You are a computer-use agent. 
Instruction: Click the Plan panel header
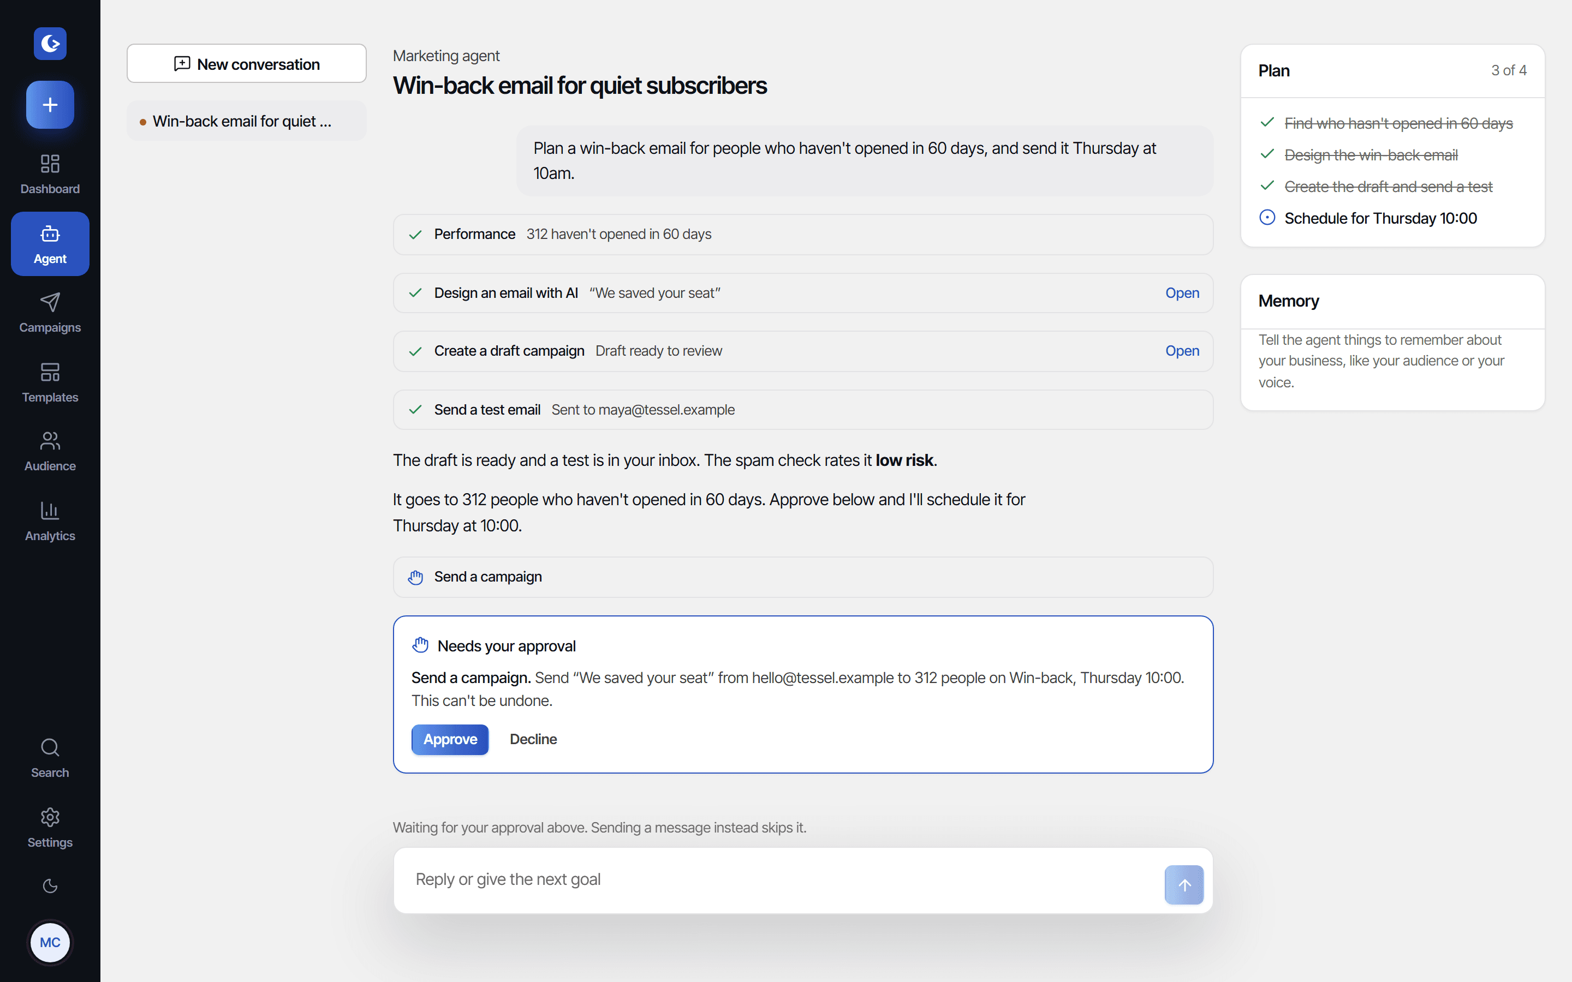[1392, 71]
